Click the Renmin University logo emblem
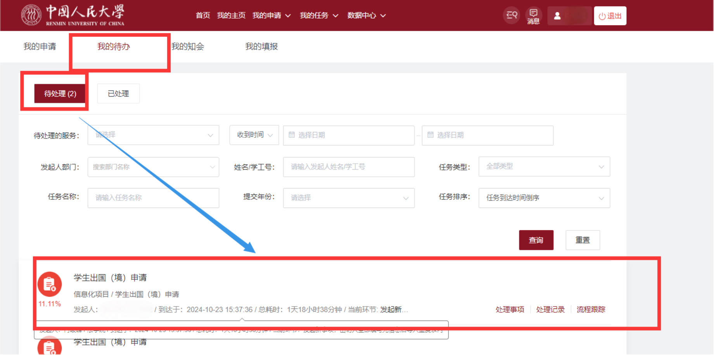 point(31,15)
